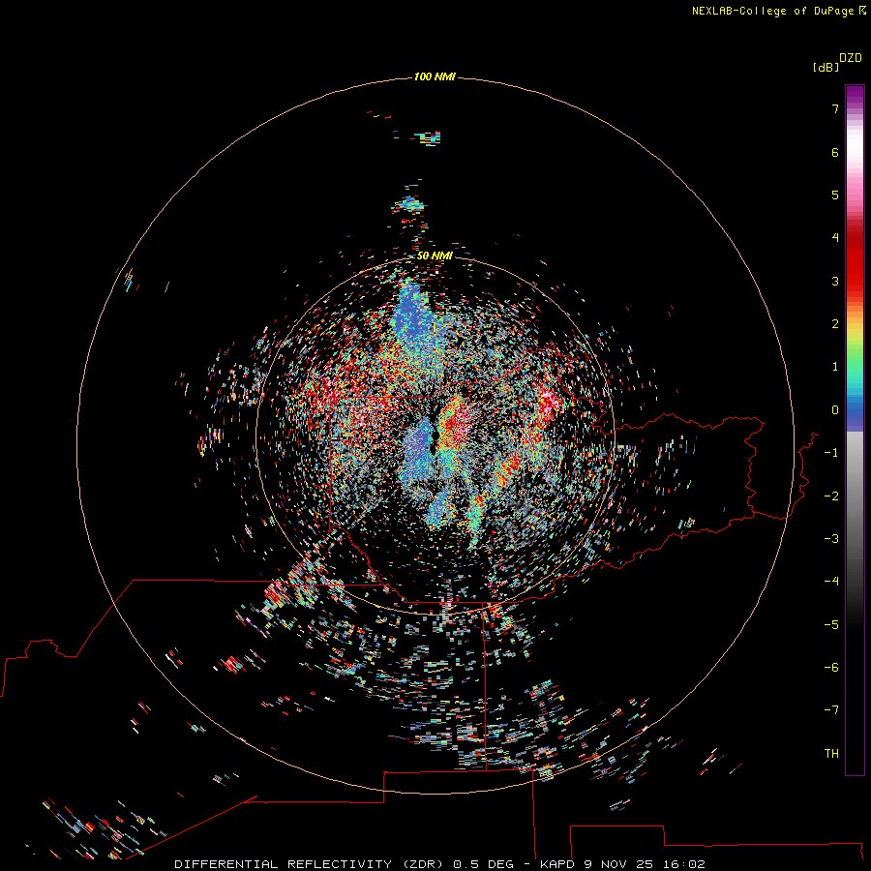
Task: Click the DZD legend title
Action: (851, 58)
